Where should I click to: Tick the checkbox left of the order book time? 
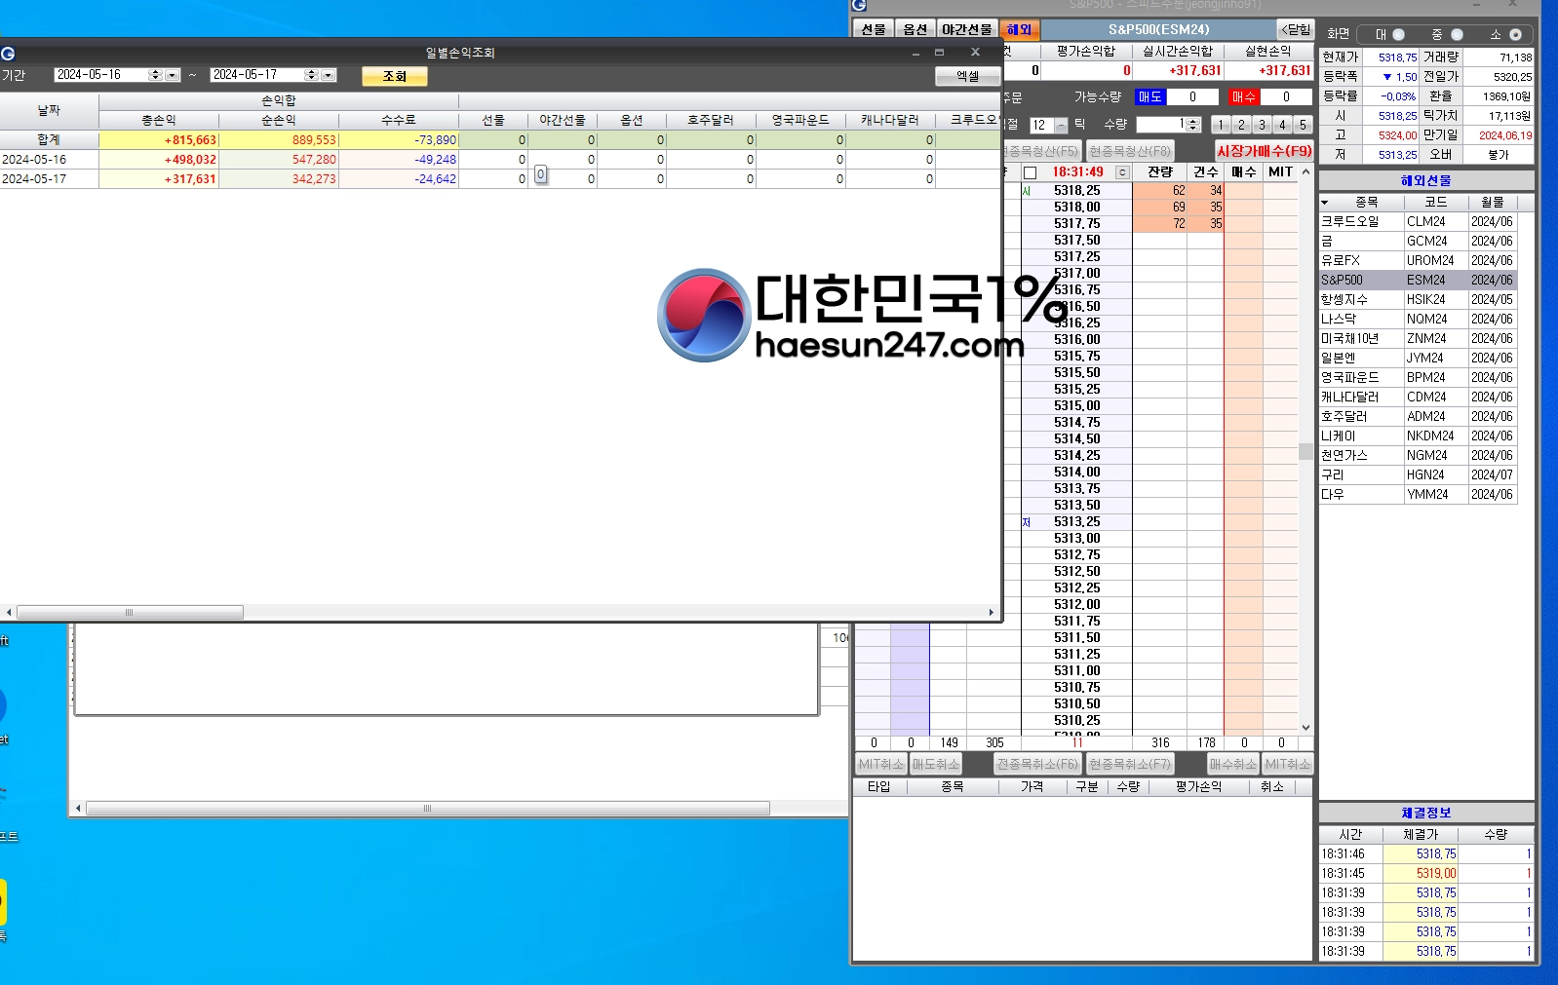pyautogui.click(x=1030, y=172)
